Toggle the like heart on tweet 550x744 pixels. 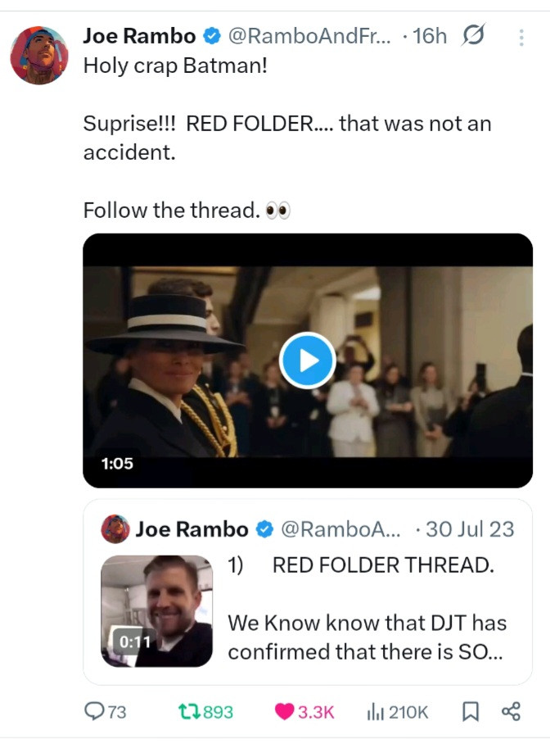click(x=284, y=711)
